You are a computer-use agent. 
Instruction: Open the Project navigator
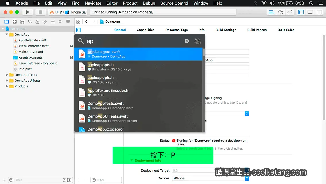pyautogui.click(x=7, y=22)
